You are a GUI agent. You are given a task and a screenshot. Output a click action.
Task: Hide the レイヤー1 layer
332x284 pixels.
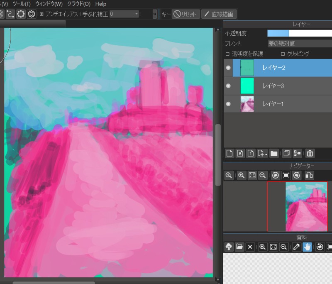pos(228,104)
